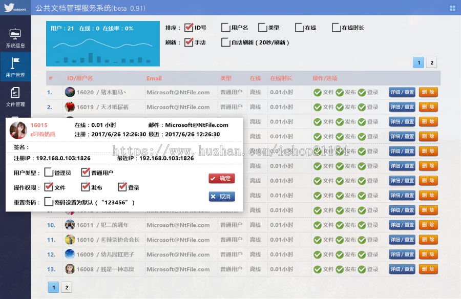Click the 类型 column header
The width and height of the screenshot is (461, 299).
pos(226,78)
